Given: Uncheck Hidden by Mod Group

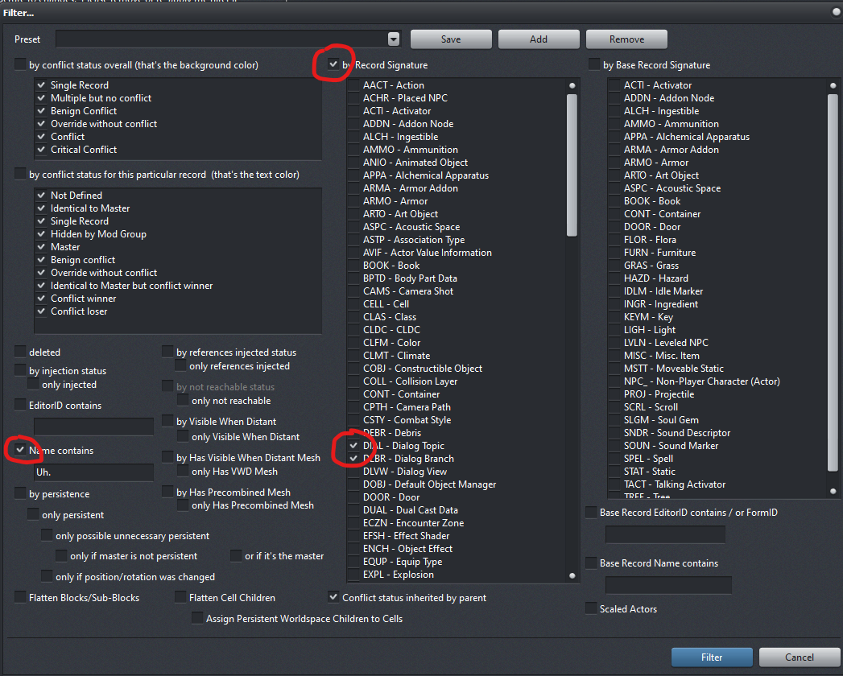Looking at the screenshot, I should coord(41,233).
